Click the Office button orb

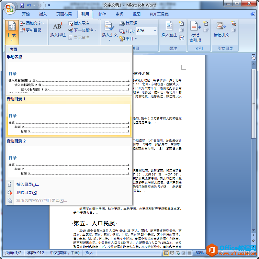(10, 8)
